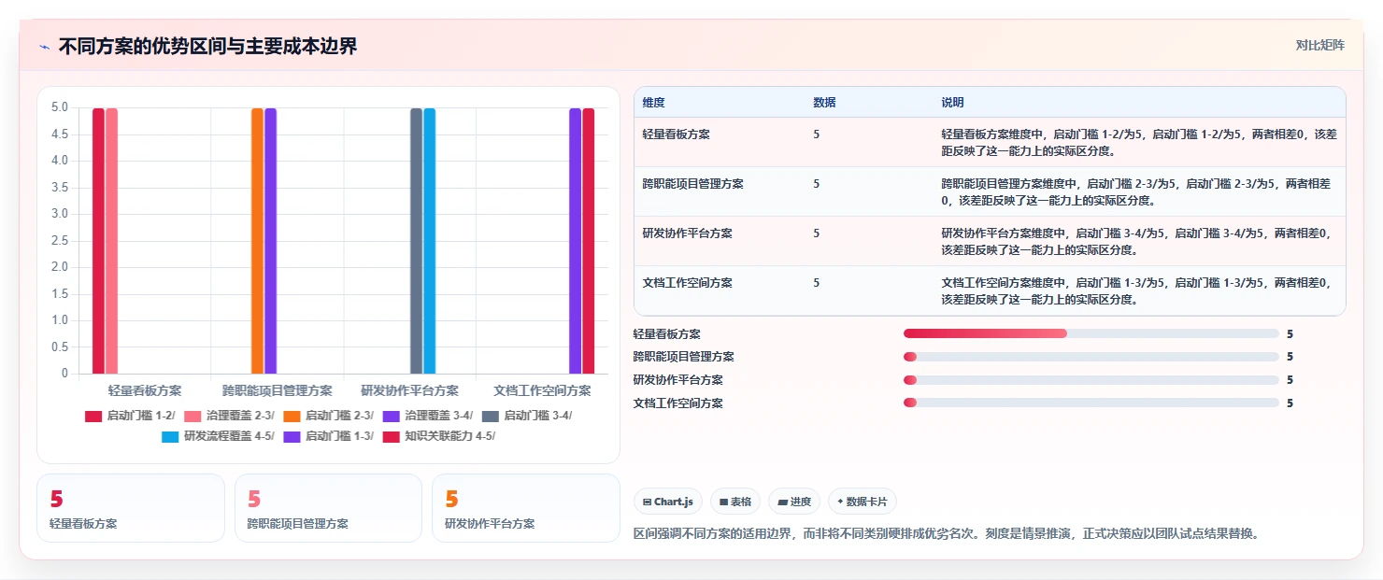This screenshot has height=580, width=1383.
Task: Select the 表格 tag pill
Action: coord(735,502)
